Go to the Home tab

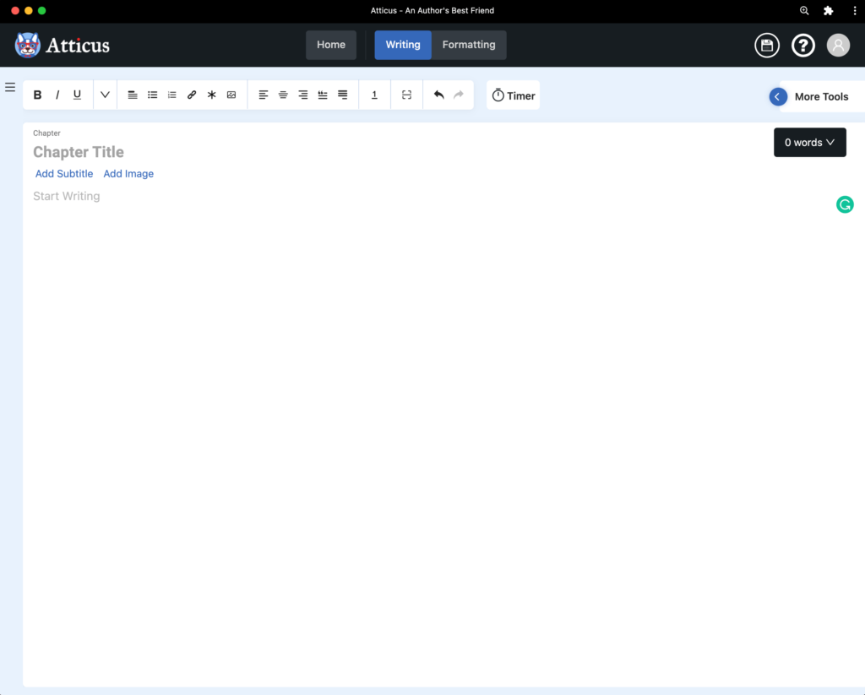tap(331, 45)
